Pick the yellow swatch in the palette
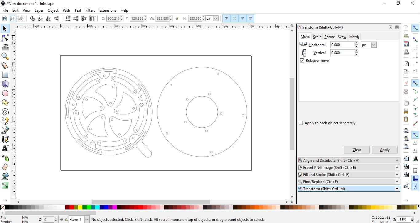This screenshot has width=420, height=223. tap(80, 208)
